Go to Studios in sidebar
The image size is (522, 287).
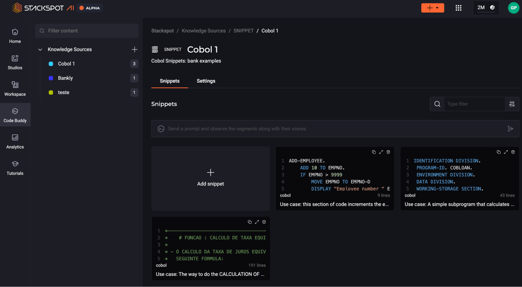[x=15, y=62]
